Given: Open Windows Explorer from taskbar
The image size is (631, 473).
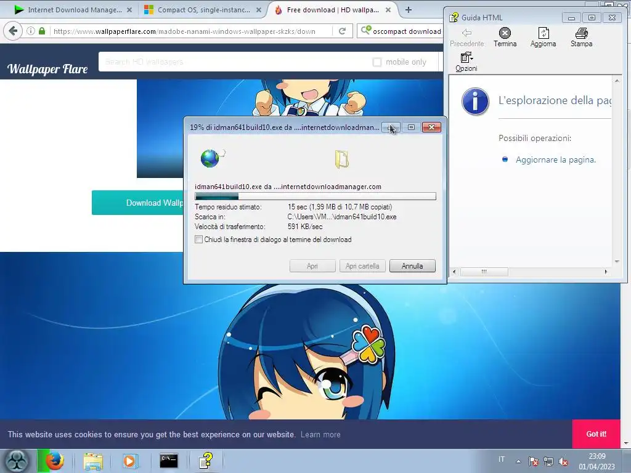Looking at the screenshot, I should pos(93,461).
